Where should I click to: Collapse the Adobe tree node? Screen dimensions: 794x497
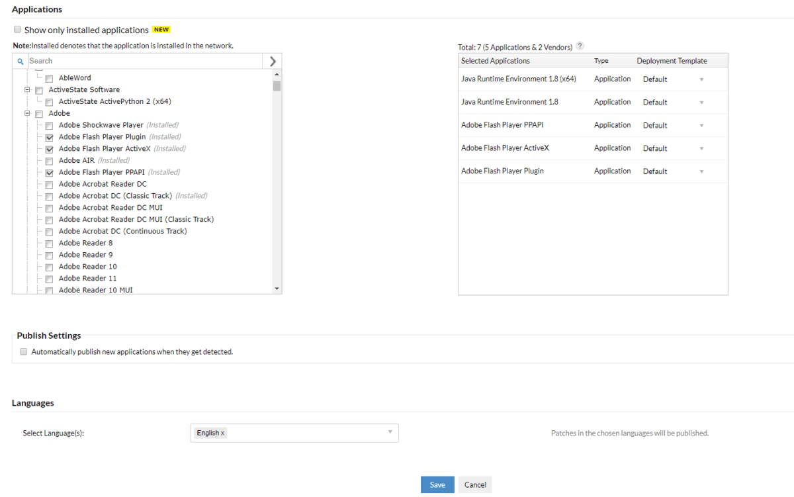[x=27, y=113]
